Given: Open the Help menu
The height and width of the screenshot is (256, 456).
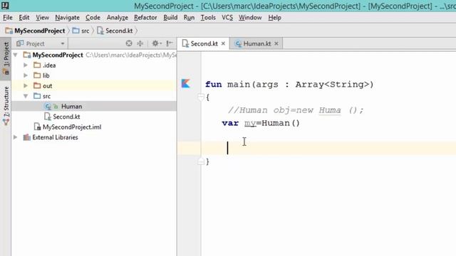Looking at the screenshot, I should pos(274,18).
